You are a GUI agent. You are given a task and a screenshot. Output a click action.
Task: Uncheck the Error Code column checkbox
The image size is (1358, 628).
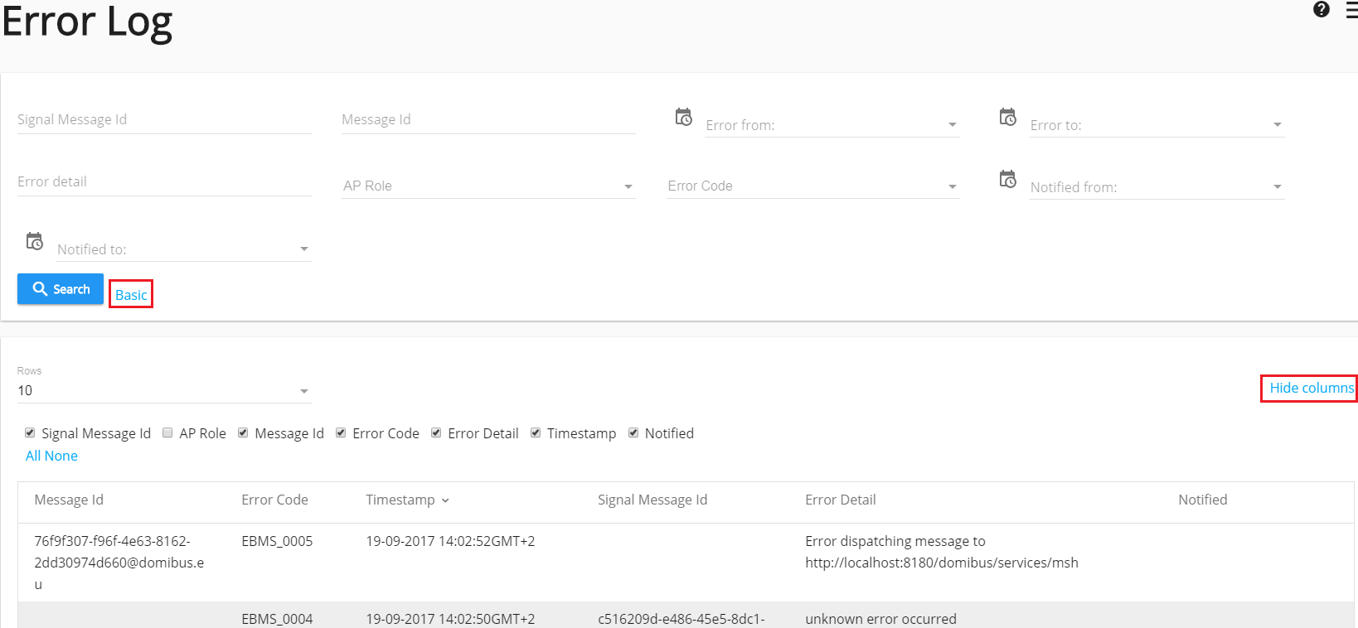tap(341, 433)
